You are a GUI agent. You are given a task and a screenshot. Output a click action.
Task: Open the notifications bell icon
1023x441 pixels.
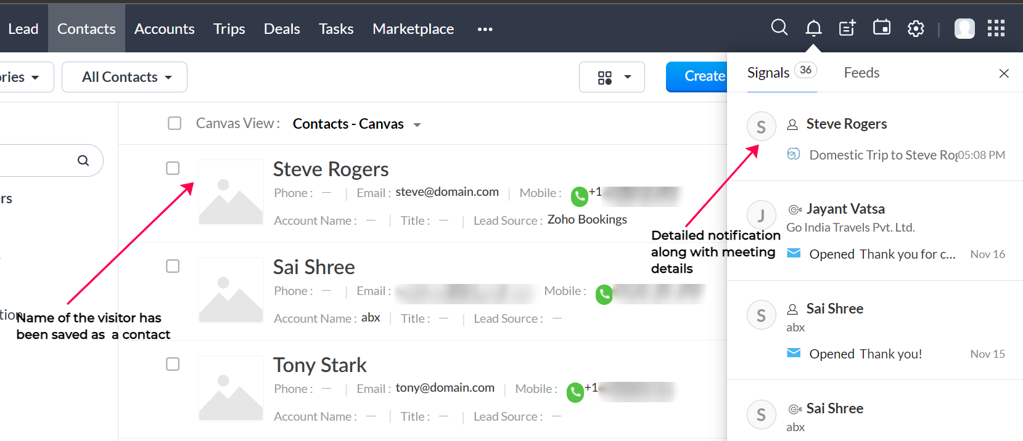click(x=813, y=28)
